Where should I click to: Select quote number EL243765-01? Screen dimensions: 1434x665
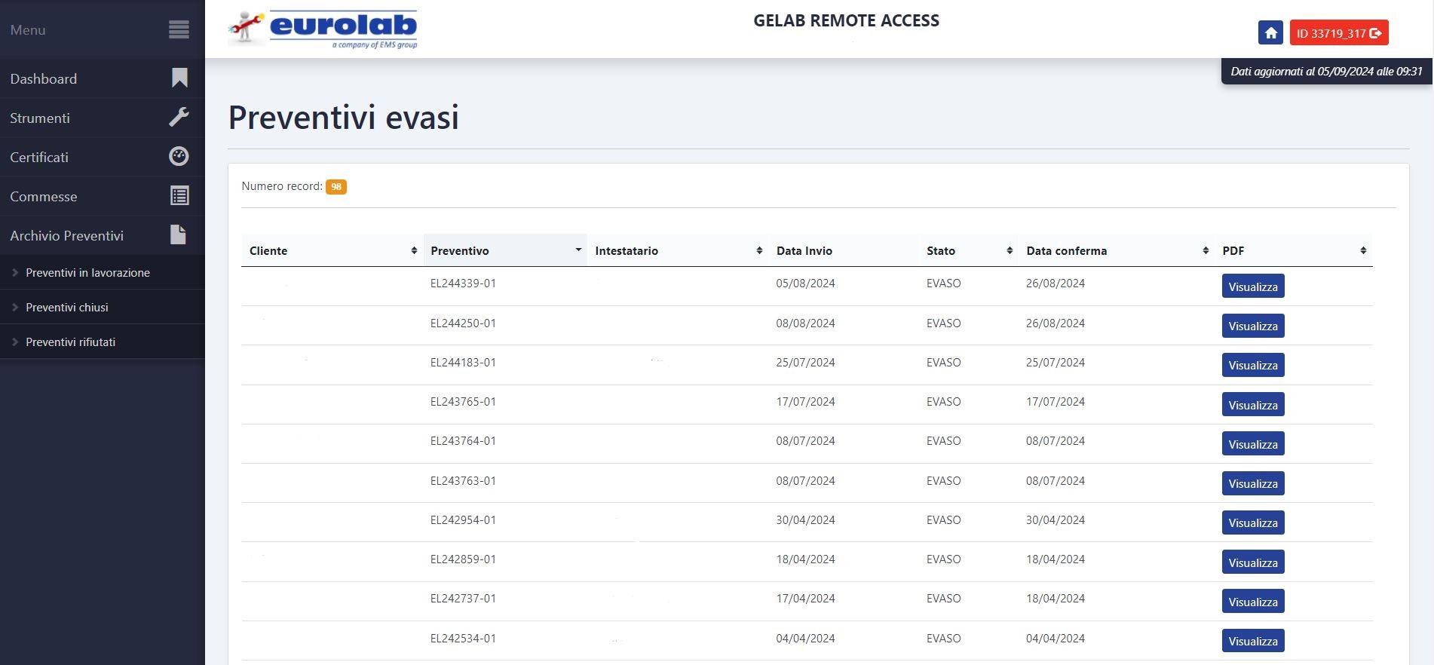(463, 402)
